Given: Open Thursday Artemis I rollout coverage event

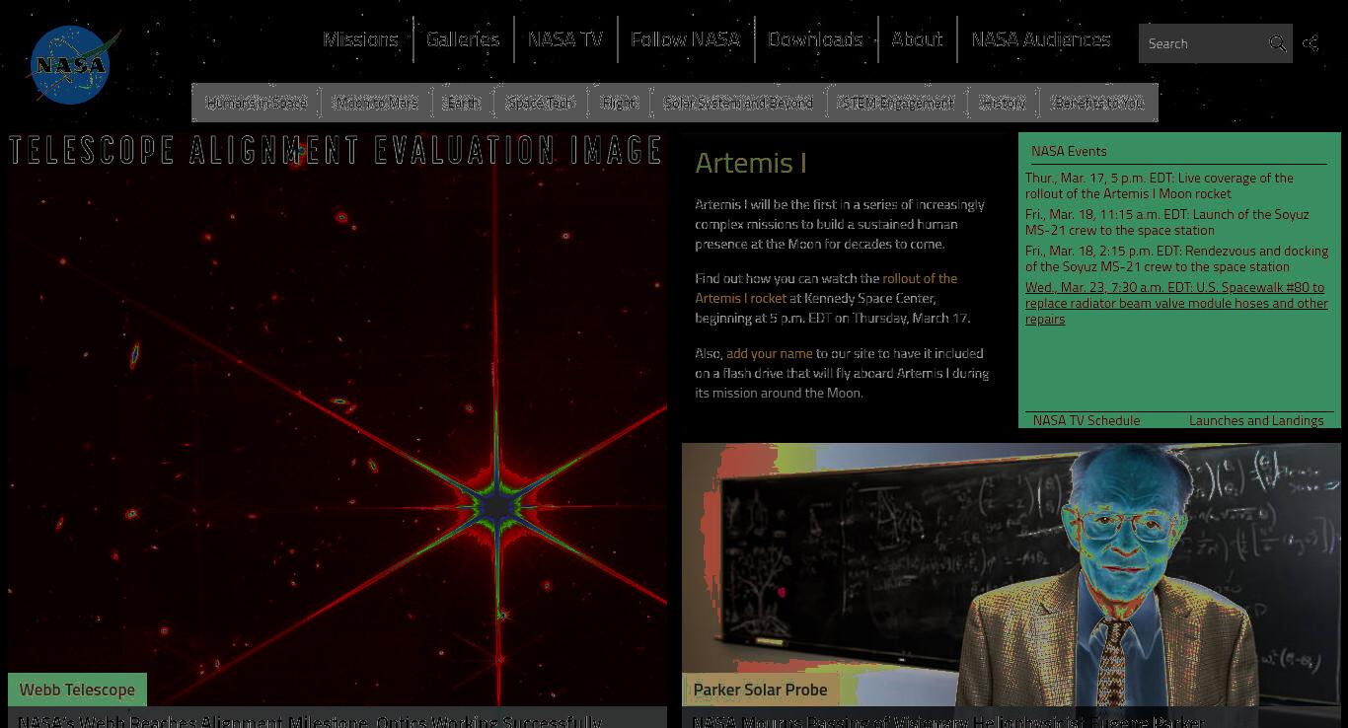Looking at the screenshot, I should click(x=1160, y=185).
